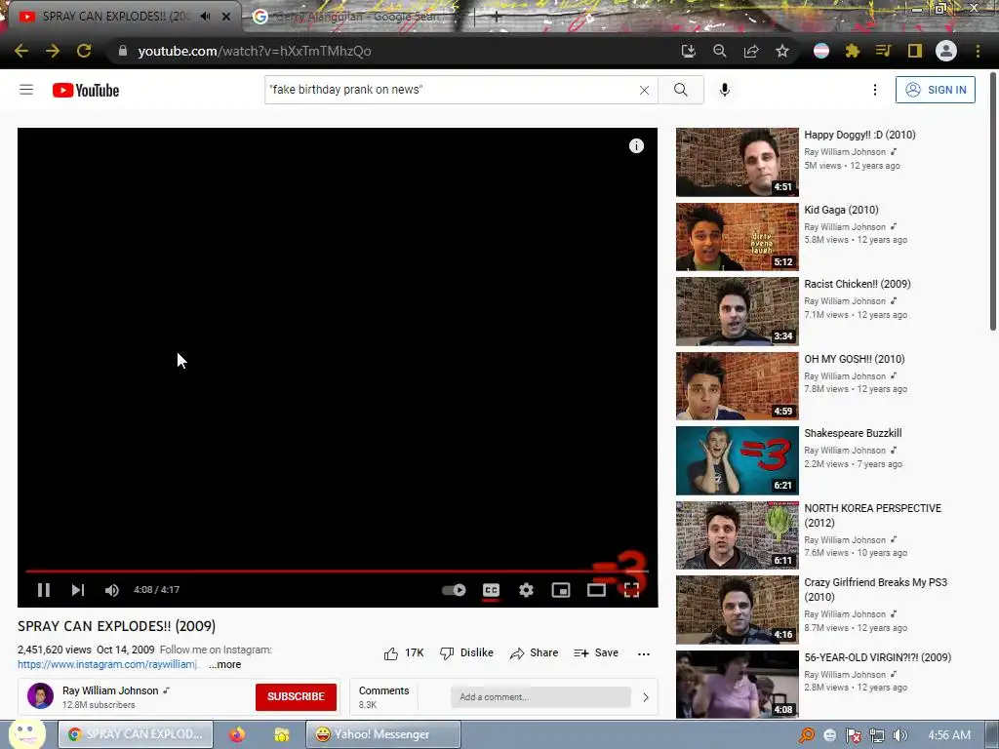Go forward with browser forward arrow
The image size is (999, 749).
click(53, 51)
